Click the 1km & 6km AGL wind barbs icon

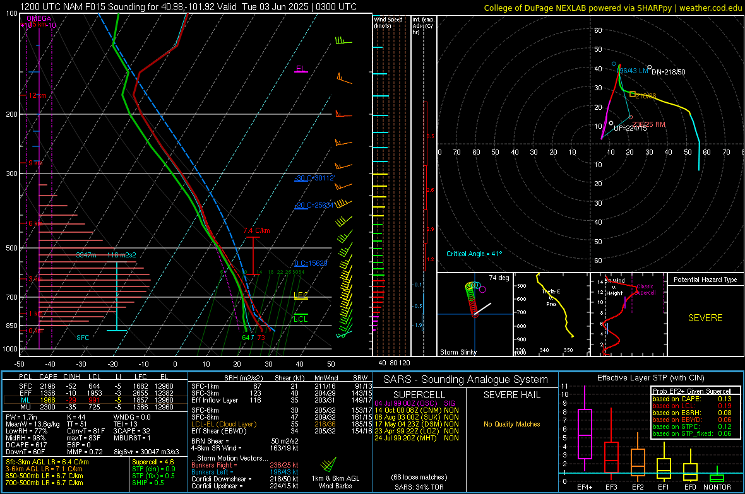(x=329, y=464)
